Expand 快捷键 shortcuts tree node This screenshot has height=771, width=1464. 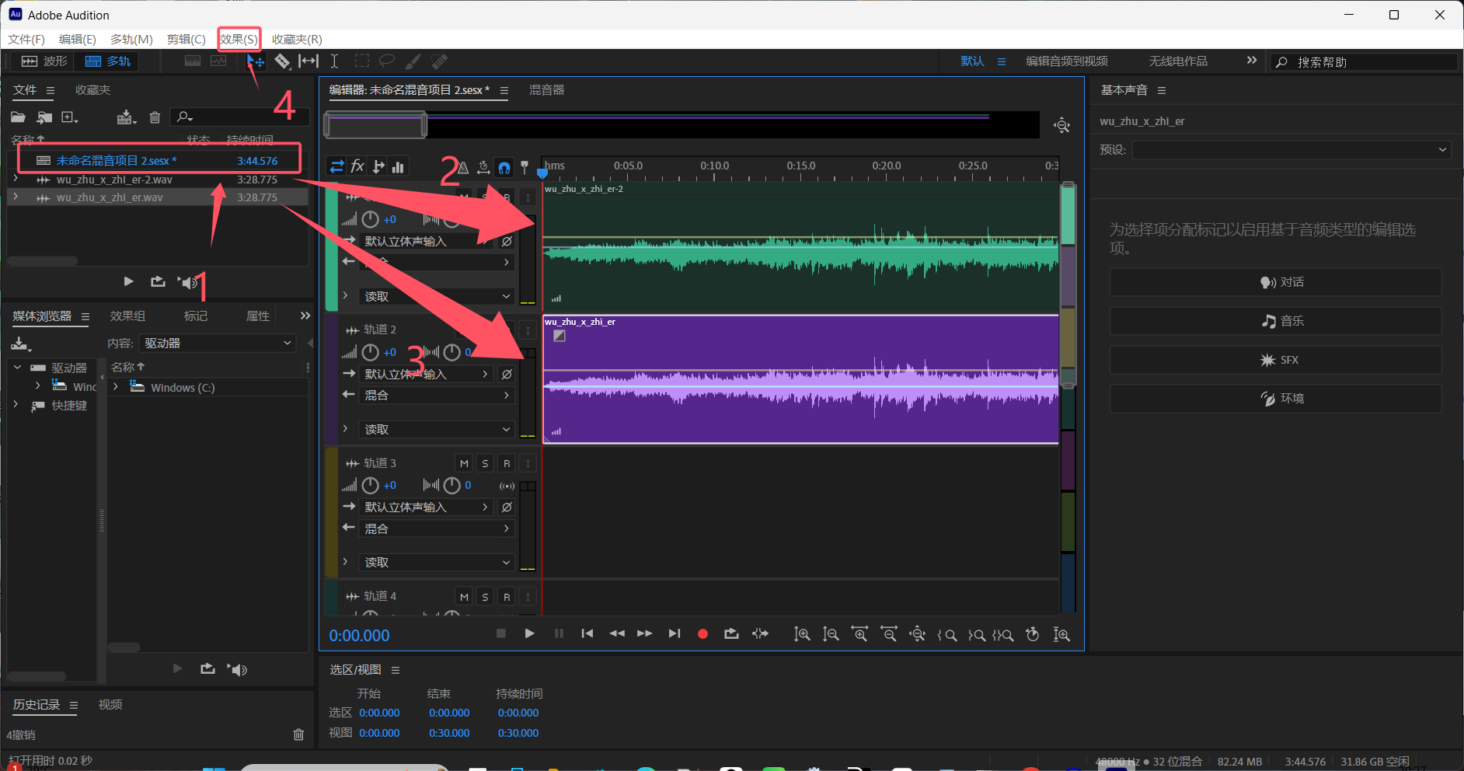coord(16,405)
